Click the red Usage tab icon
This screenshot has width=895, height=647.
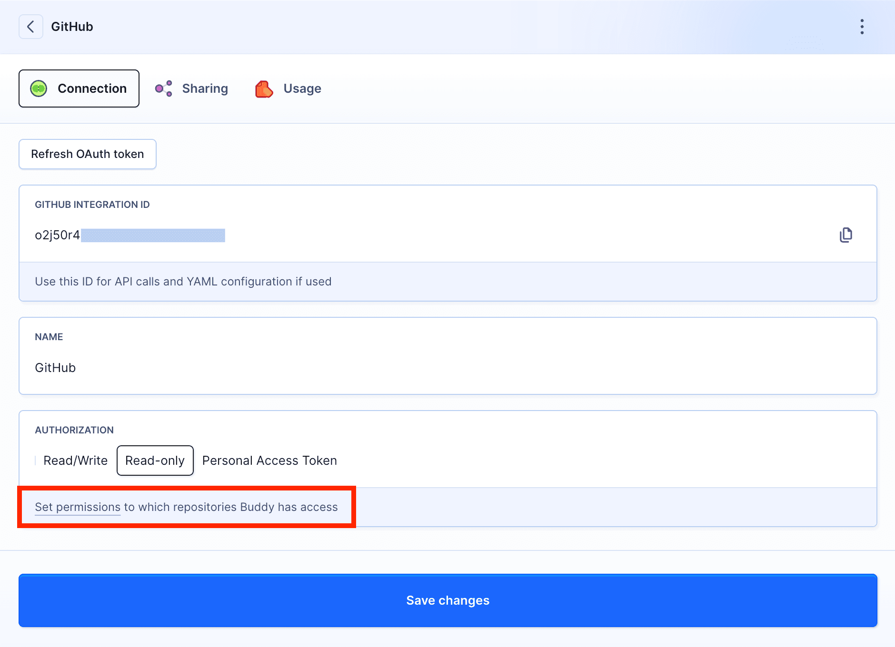264,89
